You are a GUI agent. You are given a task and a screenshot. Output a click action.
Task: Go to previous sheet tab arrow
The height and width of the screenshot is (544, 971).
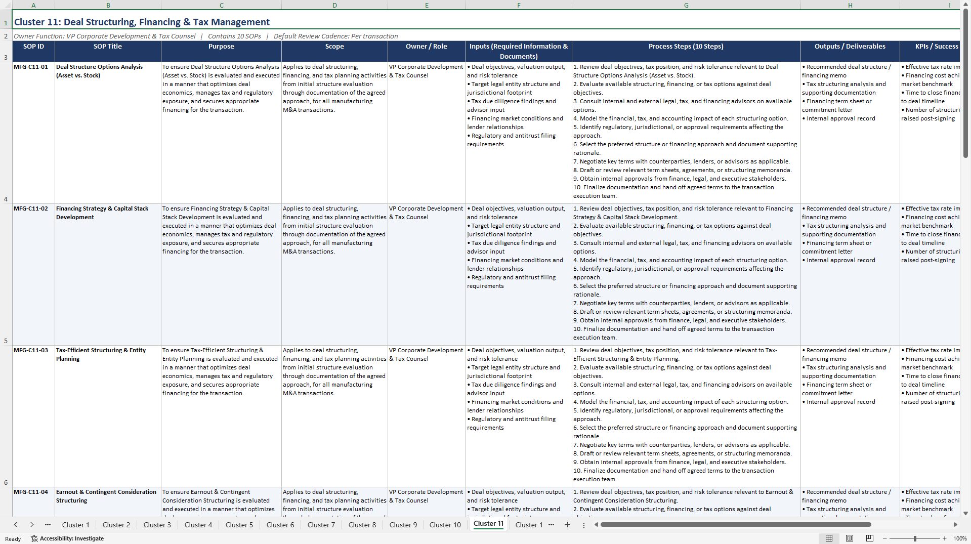pyautogui.click(x=16, y=525)
